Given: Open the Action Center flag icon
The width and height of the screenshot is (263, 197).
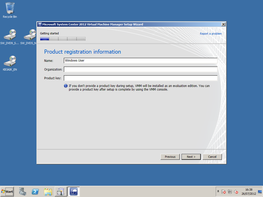Looking at the screenshot, I should click(224, 191).
